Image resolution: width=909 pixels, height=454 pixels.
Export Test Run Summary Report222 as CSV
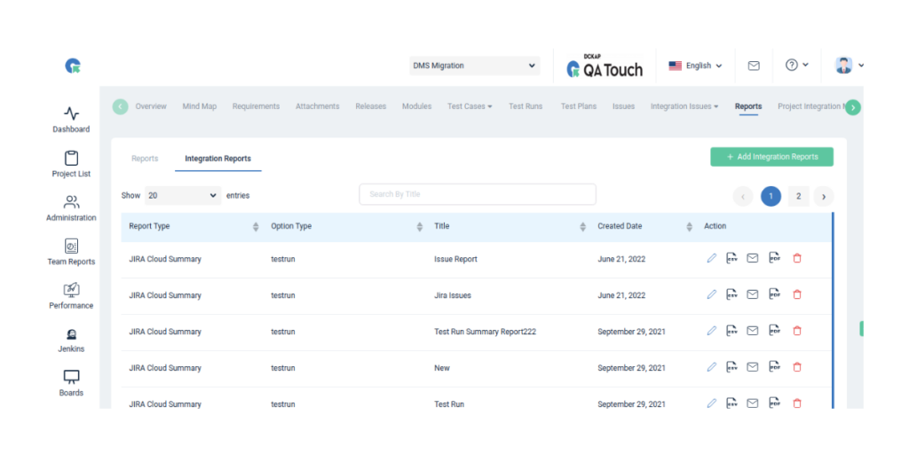pyautogui.click(x=732, y=331)
